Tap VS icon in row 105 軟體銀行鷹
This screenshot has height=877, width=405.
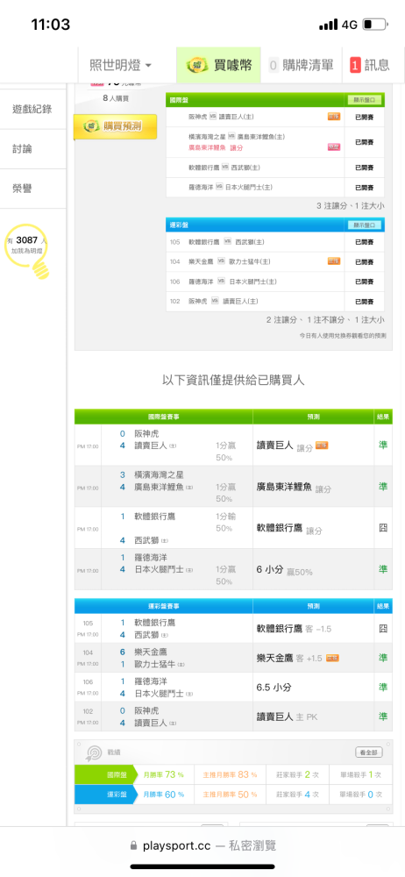(227, 242)
